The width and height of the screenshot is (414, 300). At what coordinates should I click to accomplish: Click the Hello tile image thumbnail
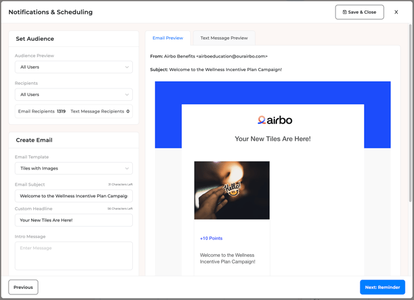[x=232, y=191]
